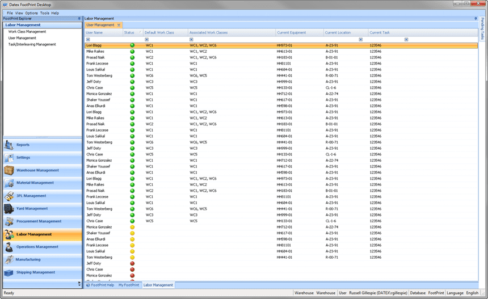Select the Labor Management people icon
Viewport: 488px width, 299px height.
[9, 234]
